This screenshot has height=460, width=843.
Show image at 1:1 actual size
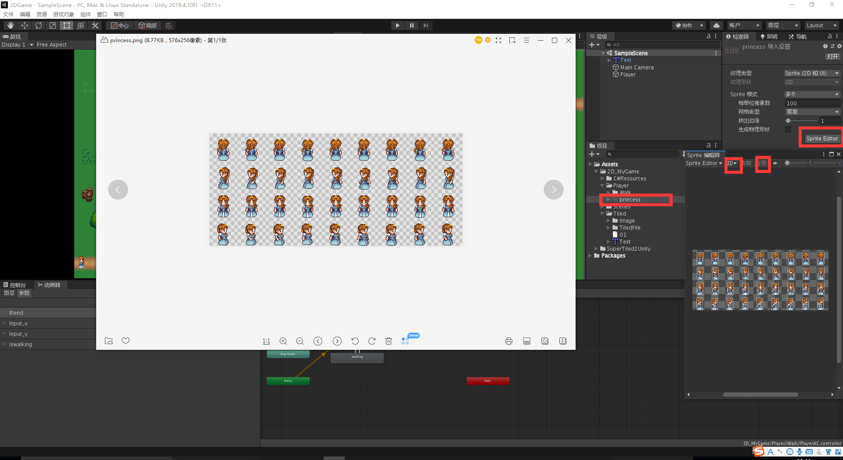tap(266, 341)
